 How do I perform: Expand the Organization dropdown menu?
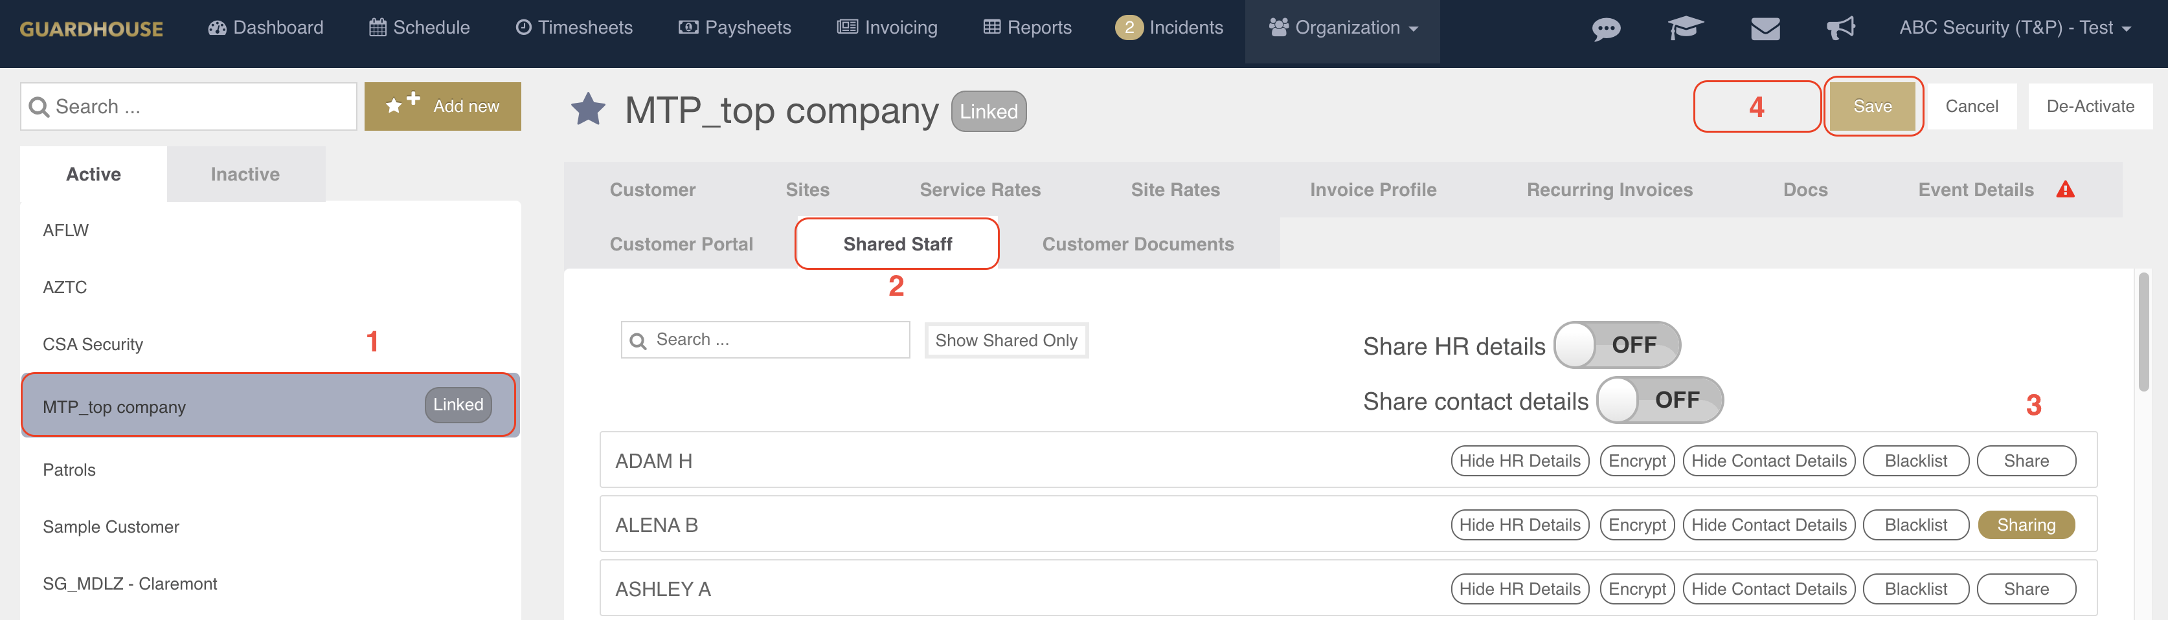coord(1343,28)
